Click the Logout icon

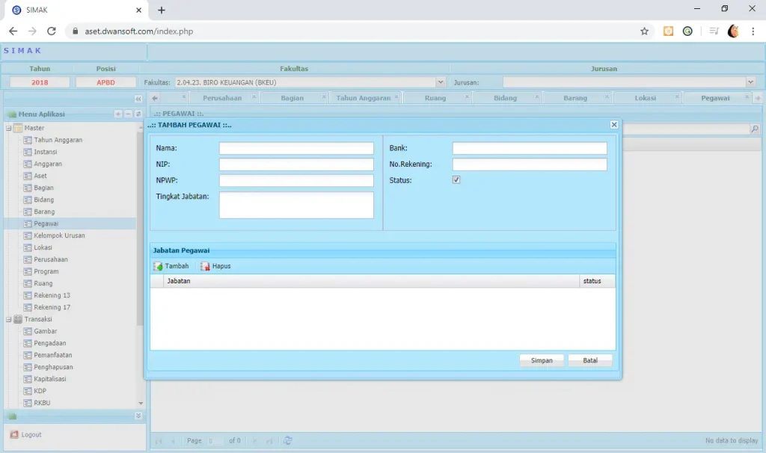tap(14, 434)
